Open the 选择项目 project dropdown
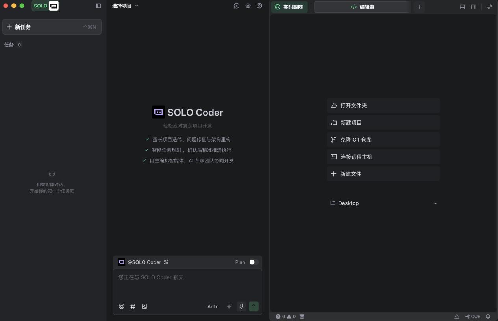Image resolution: width=498 pixels, height=321 pixels. tap(125, 6)
